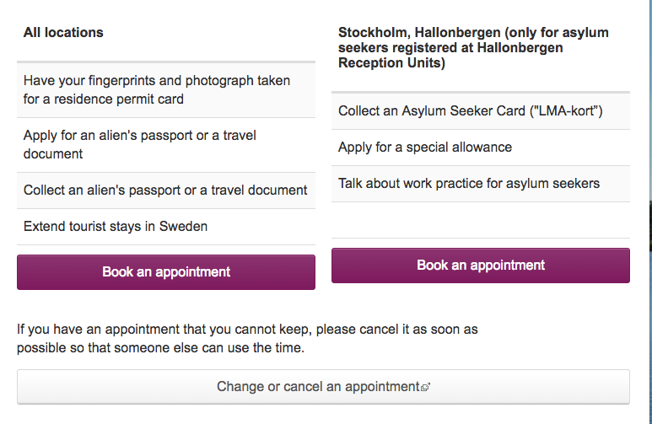The height and width of the screenshot is (424, 652).
Task: Click the empty last row in Hallonbergen table
Action: pos(481,220)
